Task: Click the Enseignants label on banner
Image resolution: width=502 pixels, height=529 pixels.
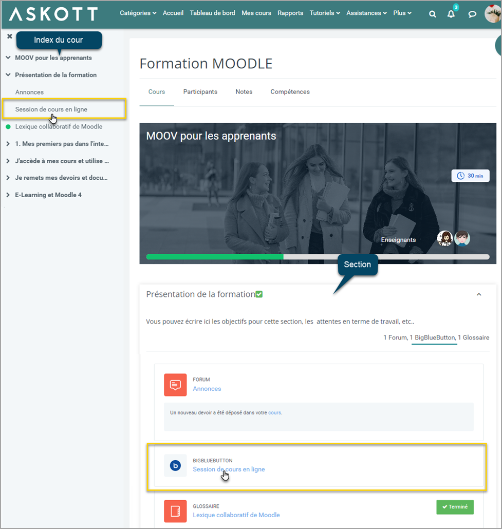Action: 398,239
